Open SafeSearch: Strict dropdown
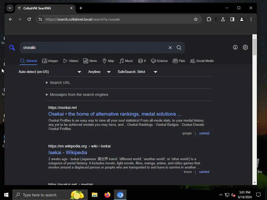 [137, 72]
